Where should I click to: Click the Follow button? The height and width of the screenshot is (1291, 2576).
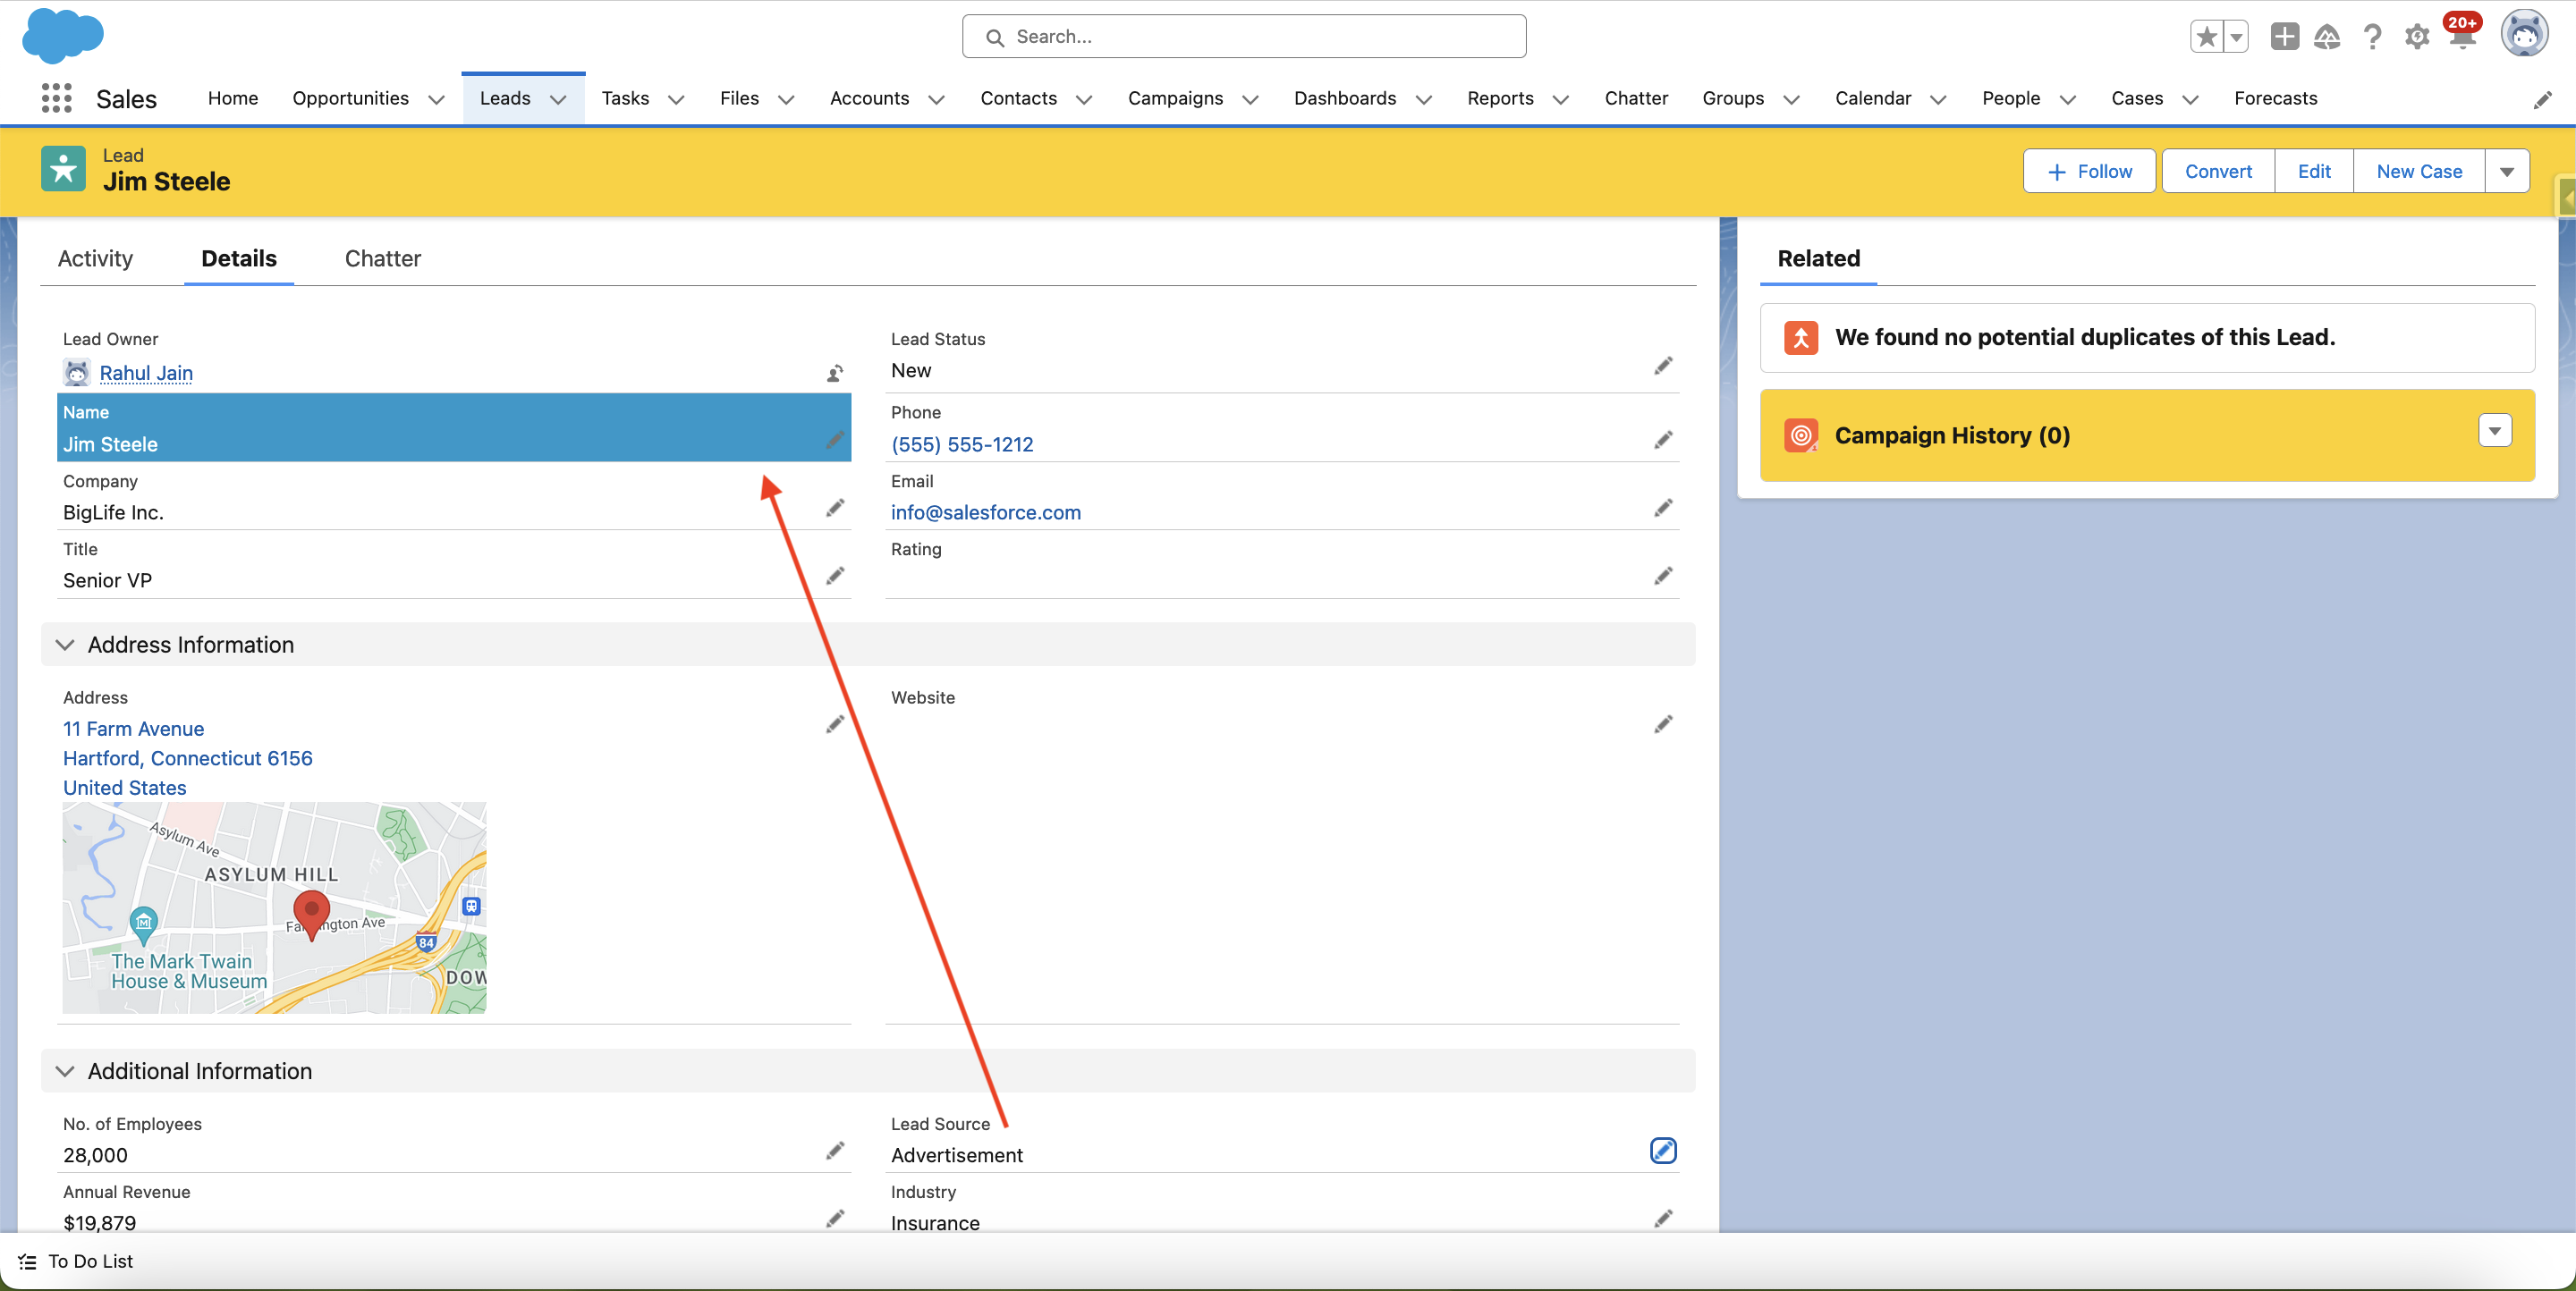point(2089,171)
